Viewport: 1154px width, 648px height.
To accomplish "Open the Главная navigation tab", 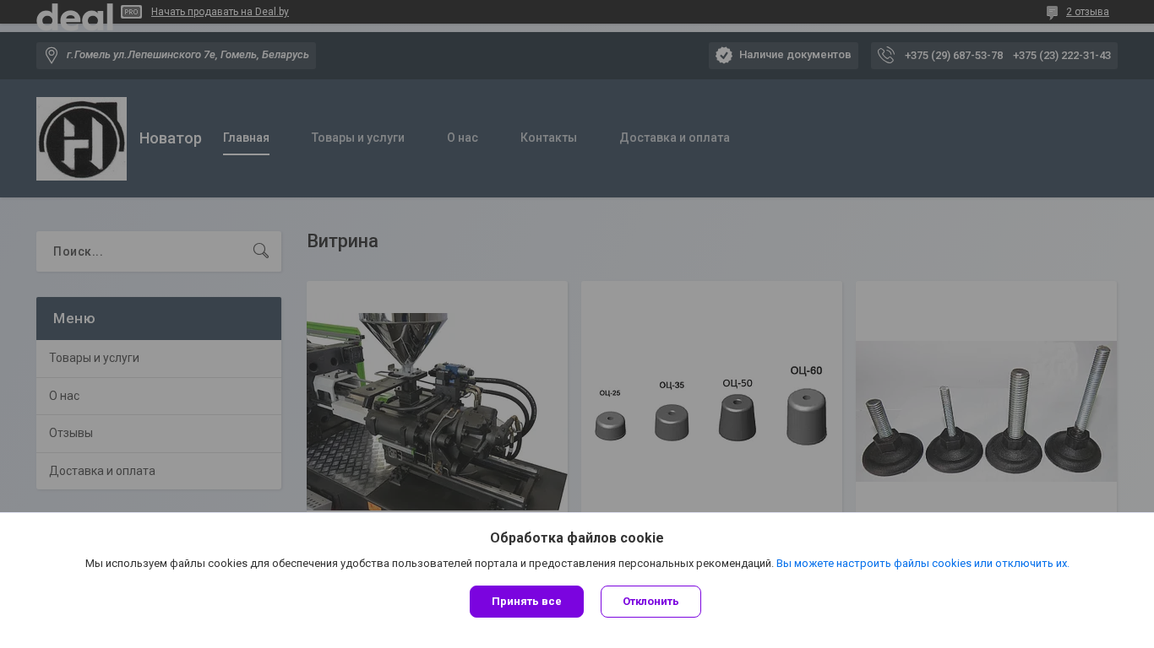I will tap(246, 138).
